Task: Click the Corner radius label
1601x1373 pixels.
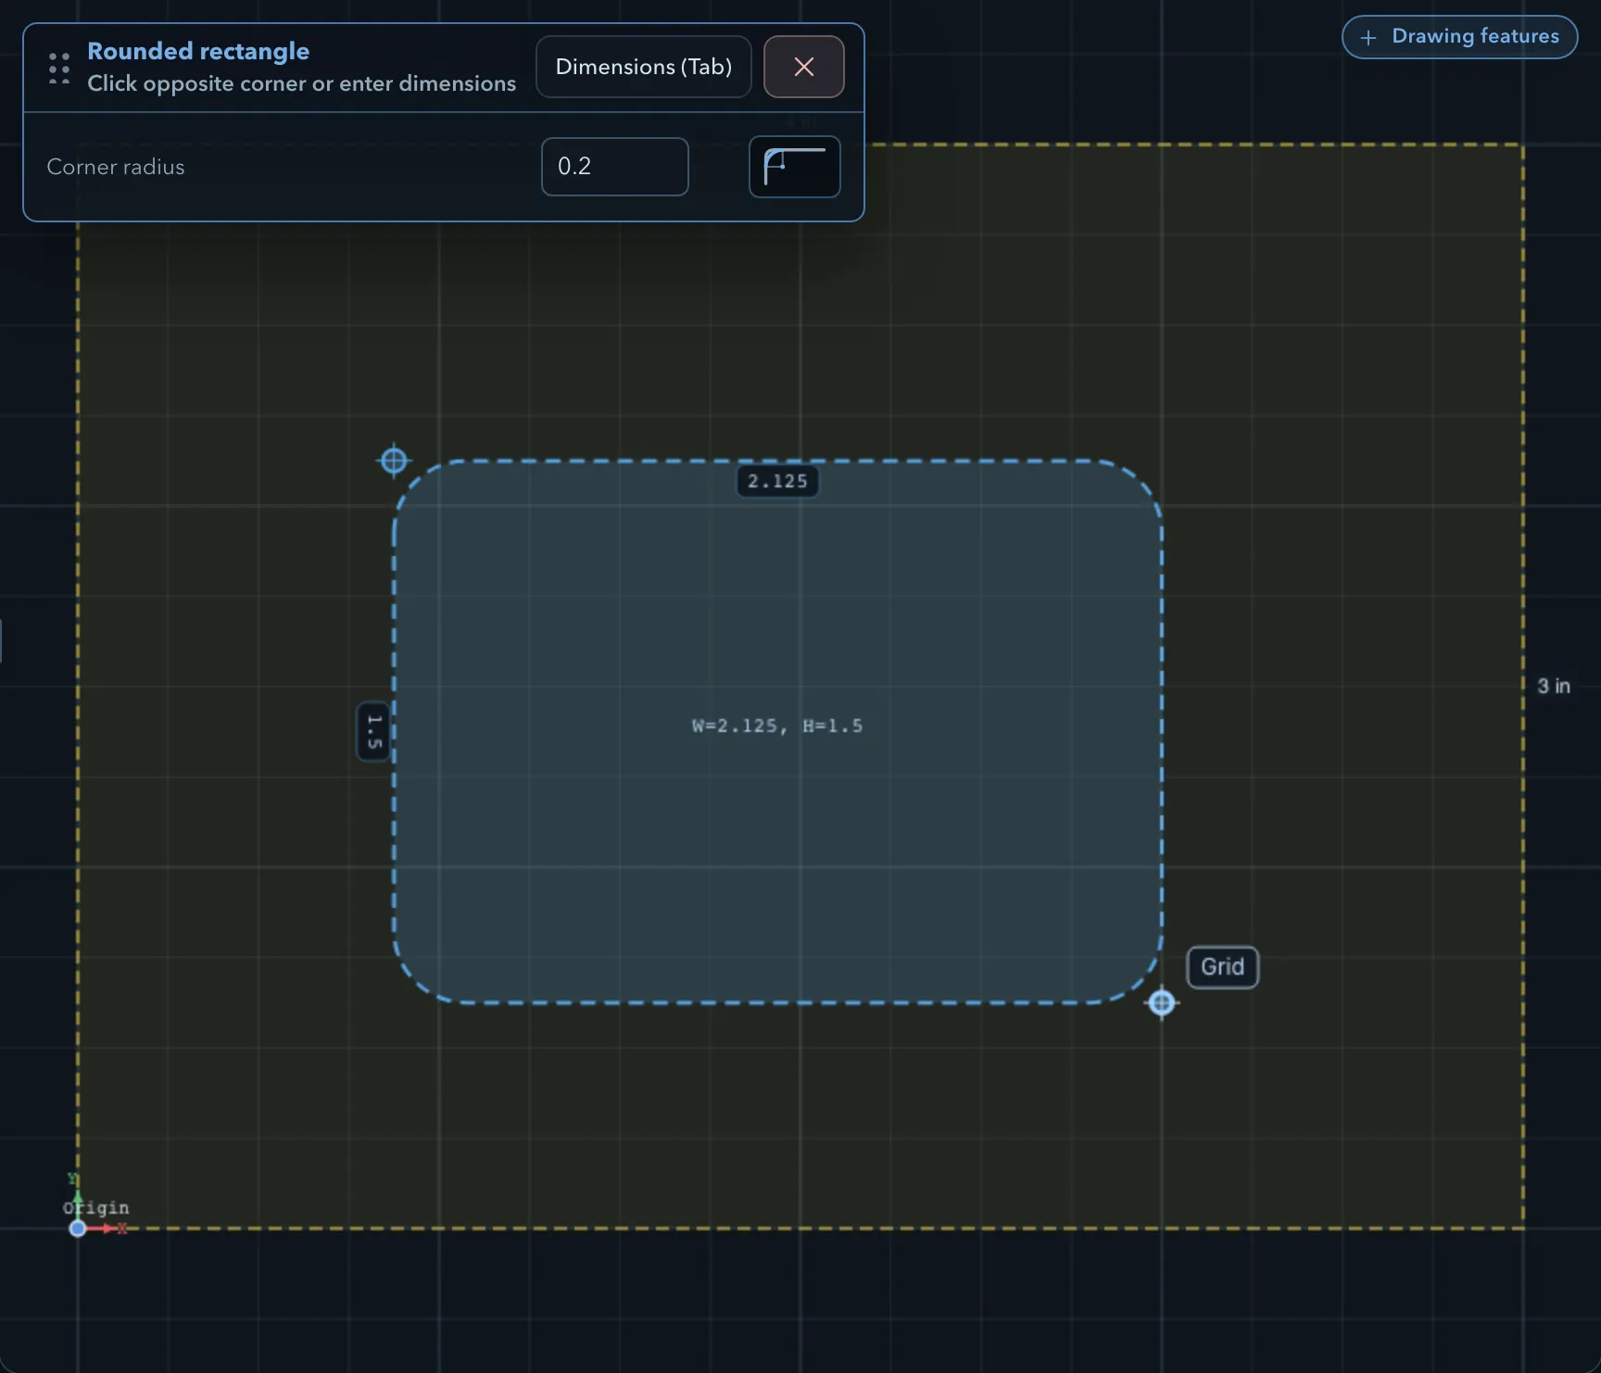Action: coord(116,167)
